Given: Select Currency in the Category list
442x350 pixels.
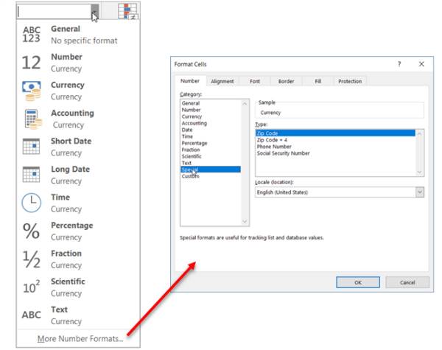Looking at the screenshot, I should 211,116.
